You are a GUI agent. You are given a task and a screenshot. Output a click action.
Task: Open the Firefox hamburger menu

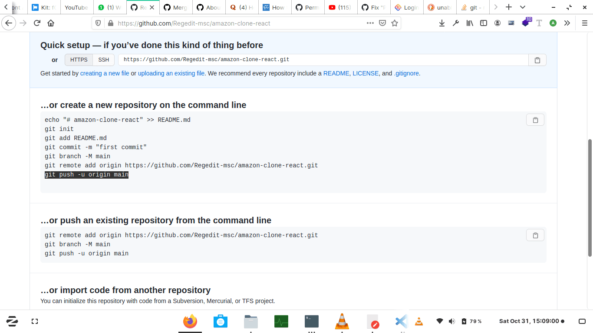click(x=584, y=23)
